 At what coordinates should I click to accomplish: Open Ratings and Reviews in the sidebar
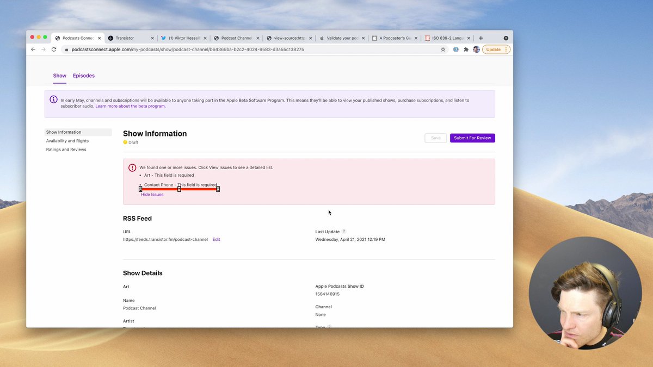[x=66, y=150]
